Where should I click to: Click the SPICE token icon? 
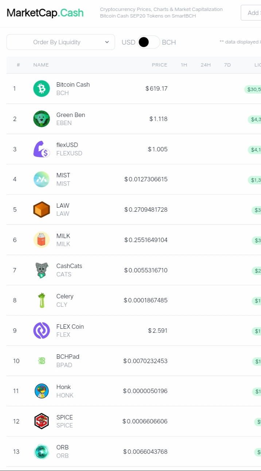42,421
